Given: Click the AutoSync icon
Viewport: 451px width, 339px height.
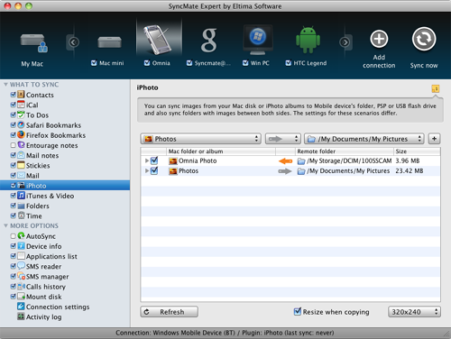Looking at the screenshot, I should pyautogui.click(x=21, y=235).
